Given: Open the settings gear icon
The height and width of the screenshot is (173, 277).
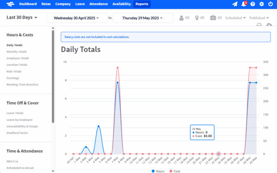Looking at the screenshot, I should 261,4.
